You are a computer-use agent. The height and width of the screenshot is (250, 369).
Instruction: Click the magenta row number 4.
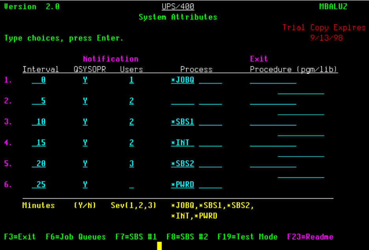[8, 143]
